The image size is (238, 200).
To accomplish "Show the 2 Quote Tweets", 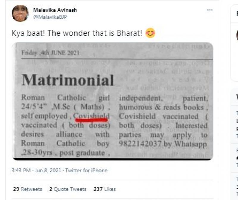I will coord(68,189).
